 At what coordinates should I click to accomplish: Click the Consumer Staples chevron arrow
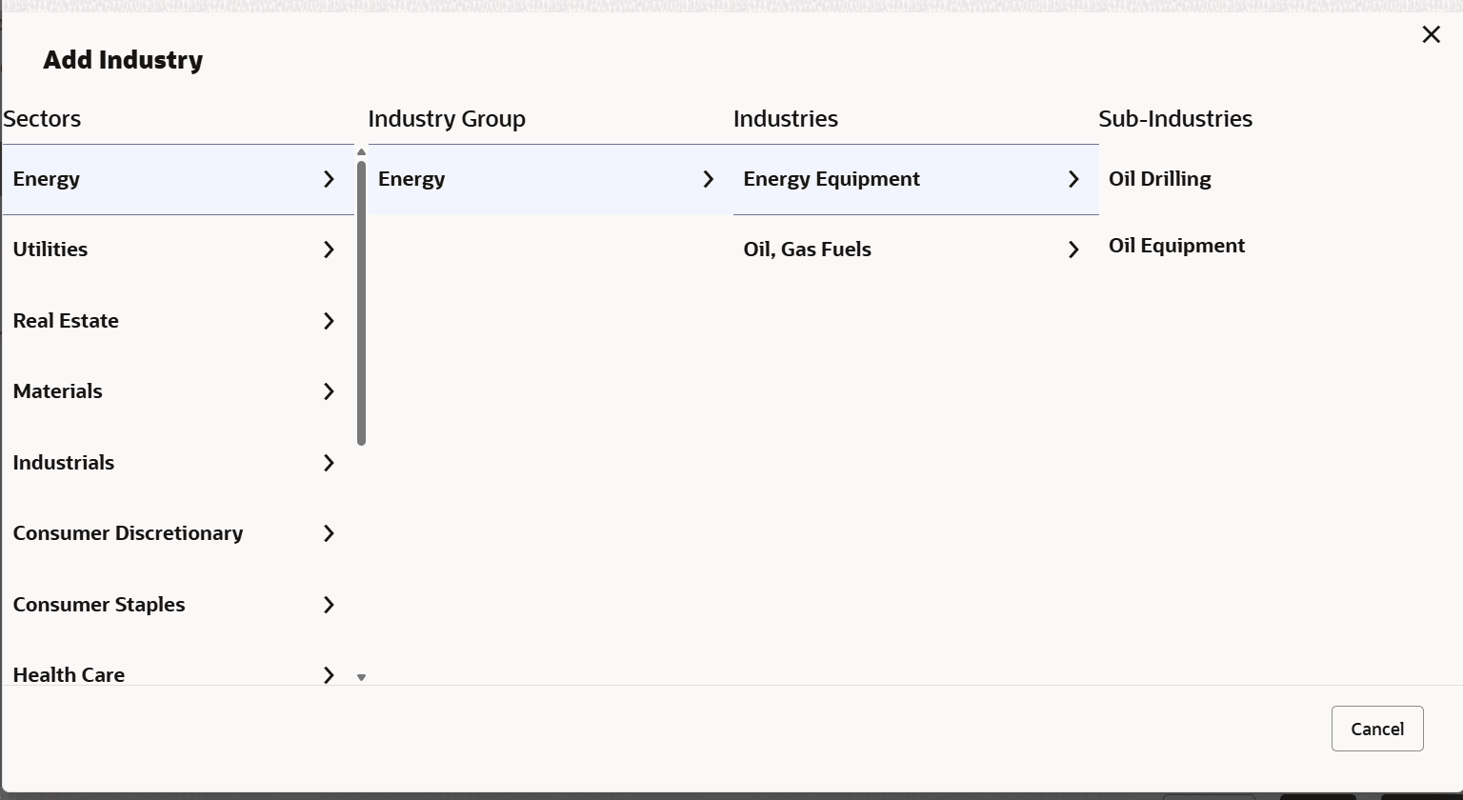click(x=329, y=605)
